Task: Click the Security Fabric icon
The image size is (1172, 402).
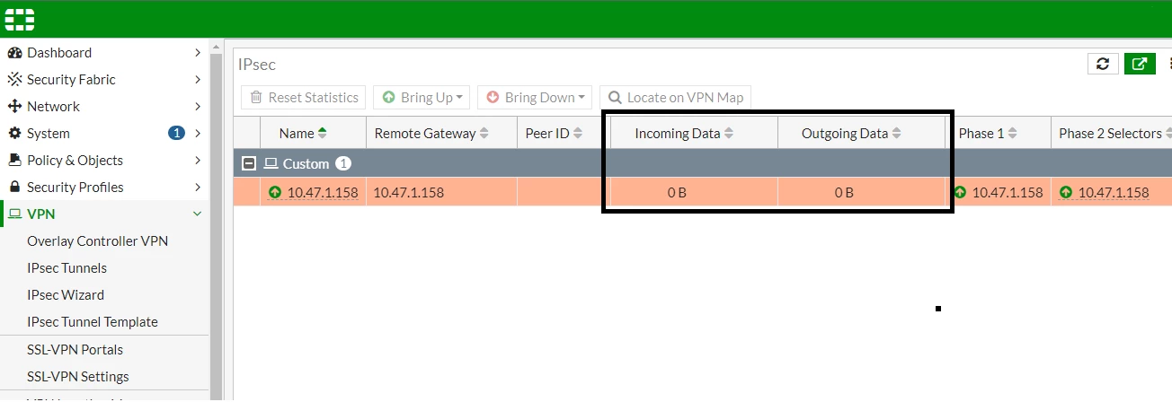Action: tap(14, 80)
